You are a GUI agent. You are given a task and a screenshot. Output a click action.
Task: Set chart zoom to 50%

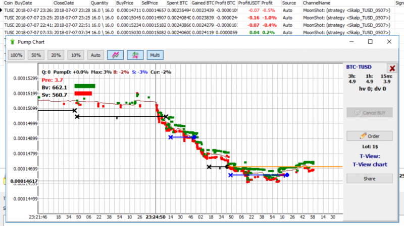coord(36,55)
